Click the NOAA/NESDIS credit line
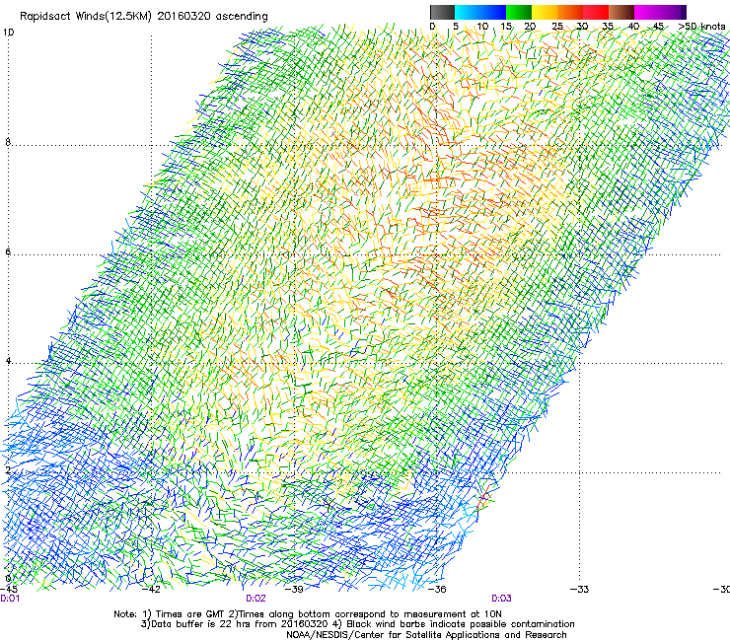The image size is (730, 641). pyautogui.click(x=426, y=635)
